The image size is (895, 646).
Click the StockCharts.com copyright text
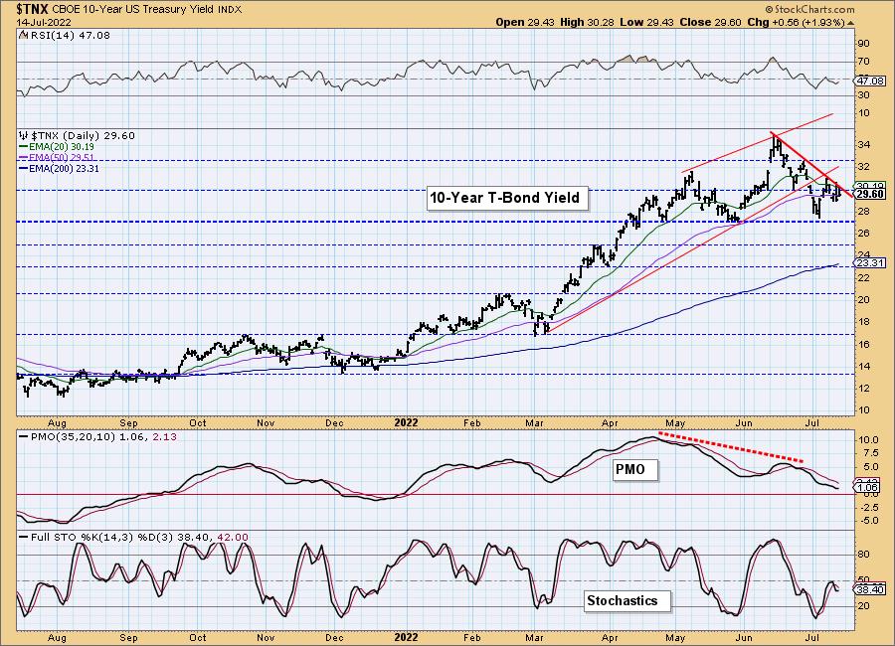tap(809, 9)
